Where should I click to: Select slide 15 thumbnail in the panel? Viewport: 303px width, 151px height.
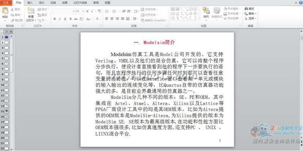point(6,111)
